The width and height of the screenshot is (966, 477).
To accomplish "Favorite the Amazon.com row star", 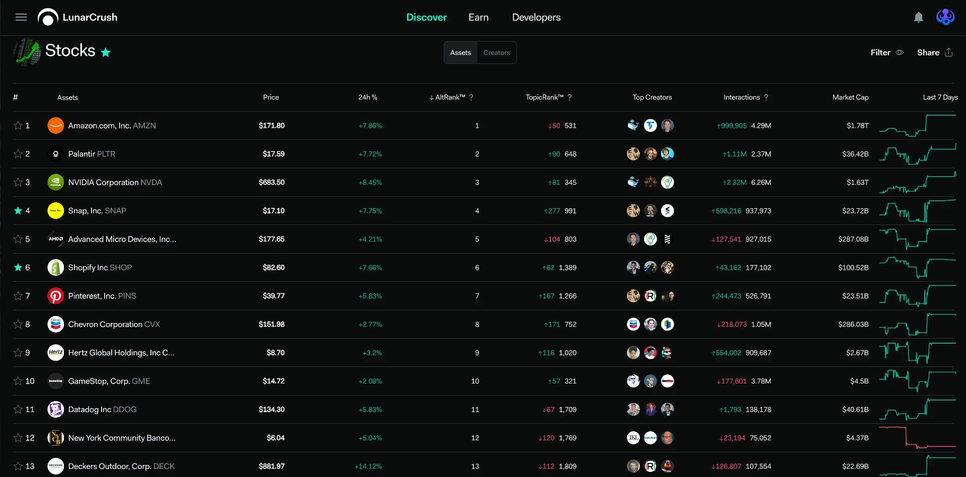I will [18, 125].
